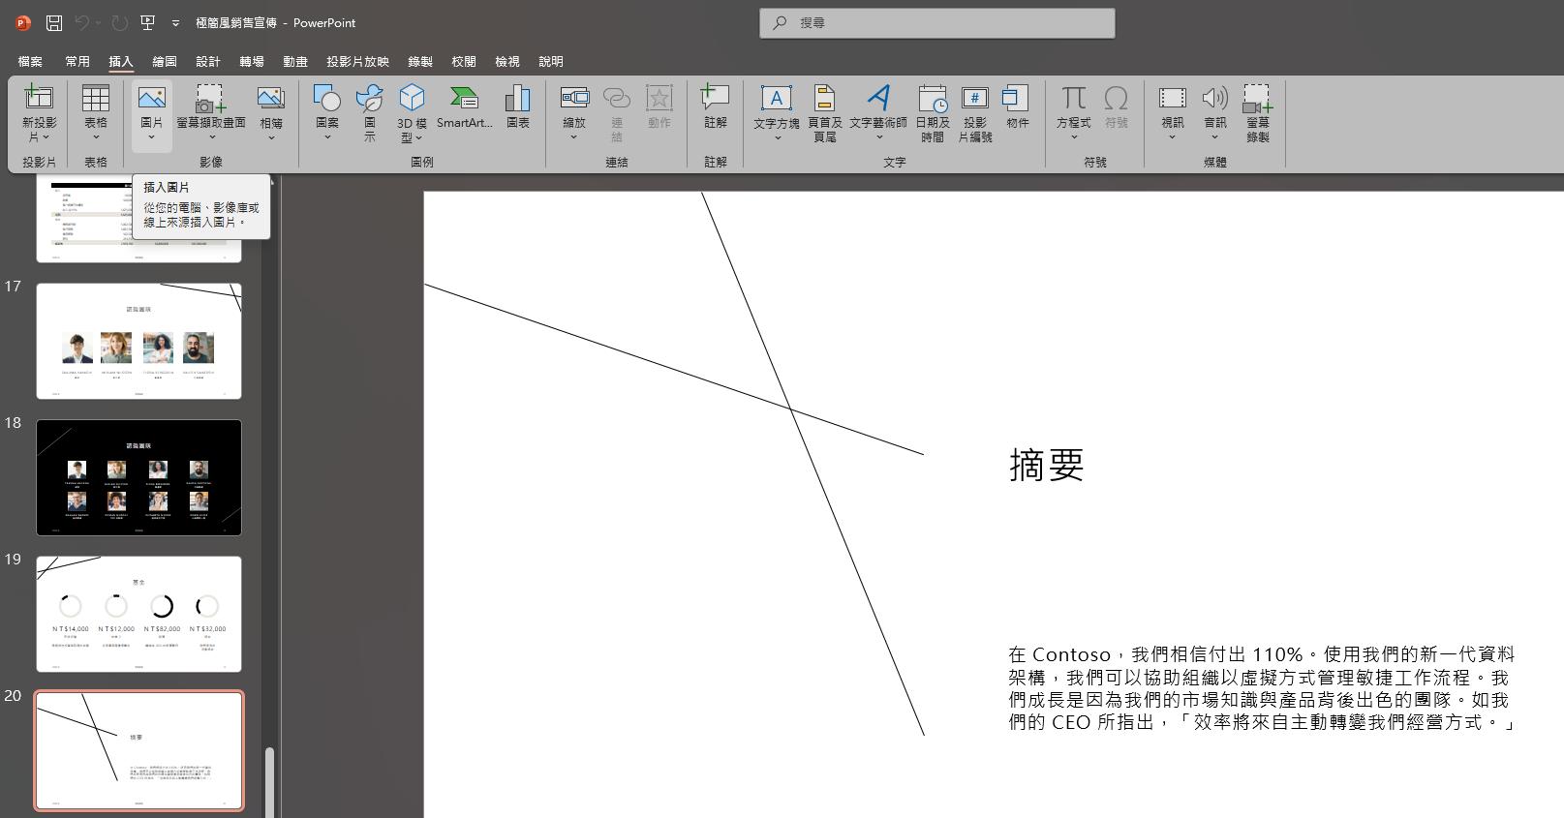Expand the 3D Models dropdown arrow
The width and height of the screenshot is (1564, 818).
click(x=419, y=137)
